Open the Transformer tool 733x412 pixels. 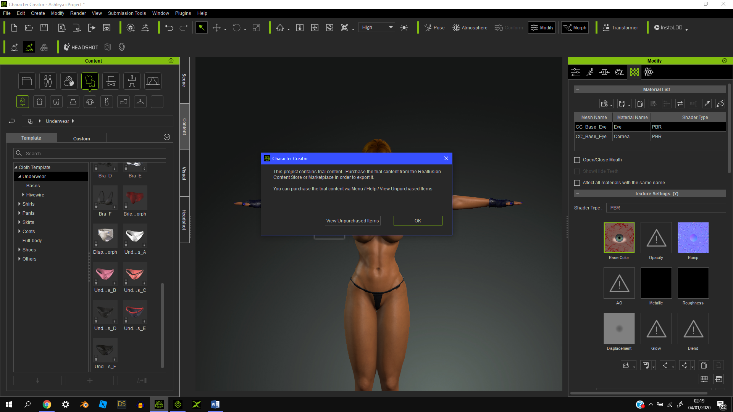(x=620, y=27)
